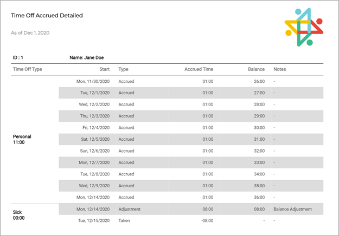Select the Type column header
Screen dimensions: 339x236
123,69
